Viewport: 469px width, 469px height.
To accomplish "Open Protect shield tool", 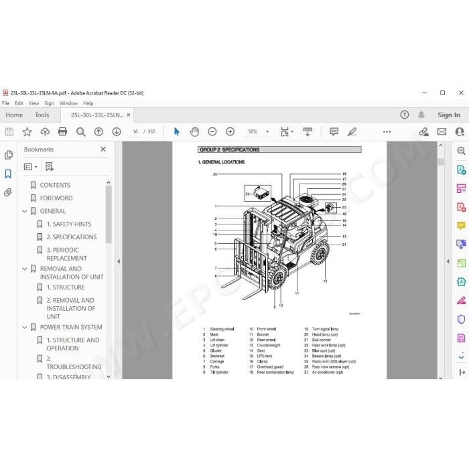I will coord(461,319).
